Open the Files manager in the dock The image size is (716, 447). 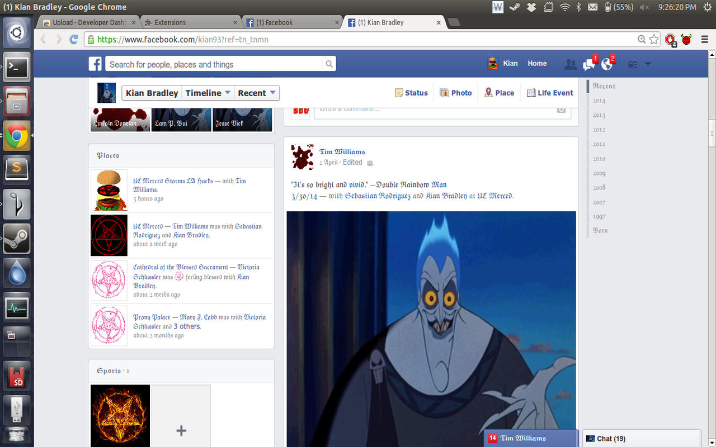coord(17,101)
